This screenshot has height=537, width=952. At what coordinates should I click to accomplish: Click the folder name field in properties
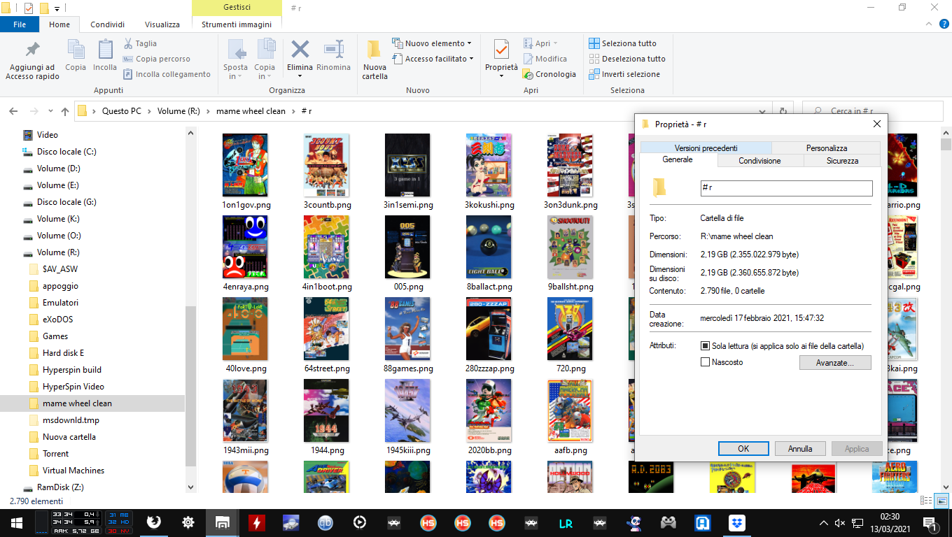[x=785, y=188]
